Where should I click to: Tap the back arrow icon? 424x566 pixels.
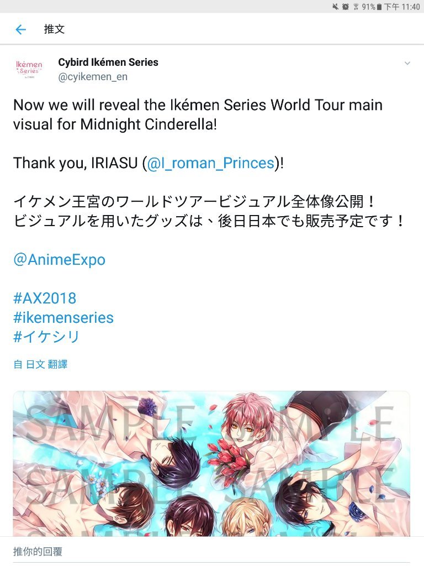click(x=21, y=29)
